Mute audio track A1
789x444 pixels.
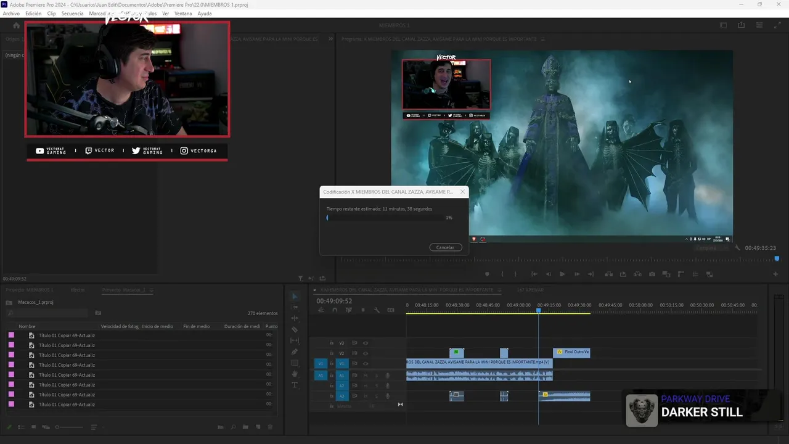pyautogui.click(x=366, y=375)
